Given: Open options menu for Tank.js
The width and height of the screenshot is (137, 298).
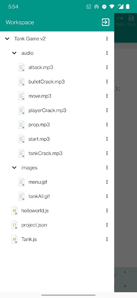Looking at the screenshot, I should coord(107,239).
